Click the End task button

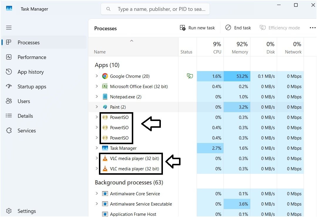238,28
